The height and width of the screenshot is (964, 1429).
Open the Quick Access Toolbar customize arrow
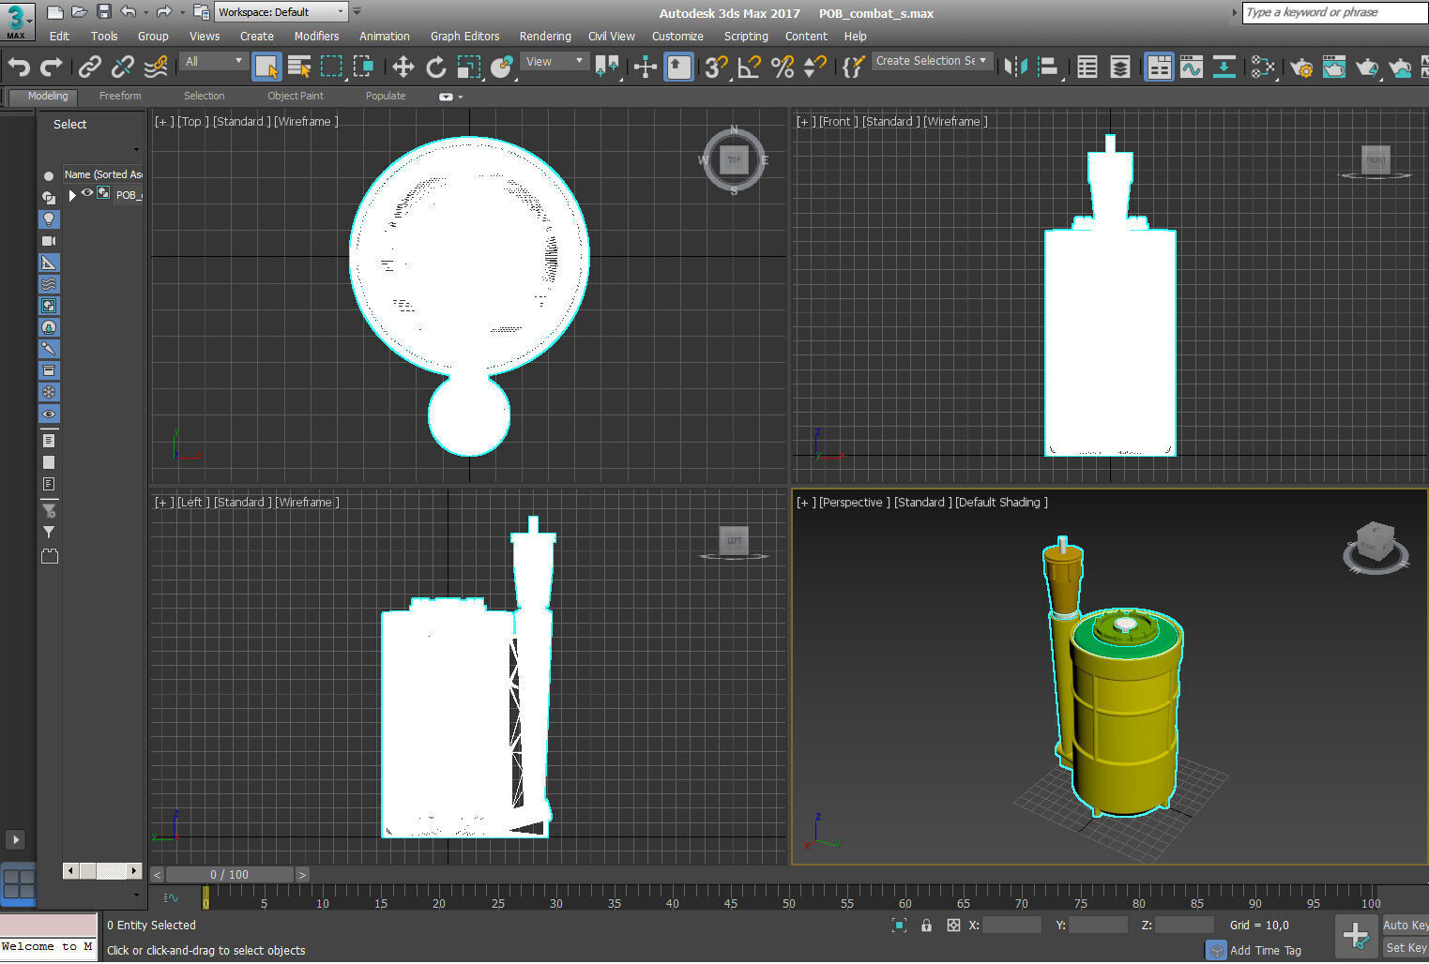tap(357, 11)
